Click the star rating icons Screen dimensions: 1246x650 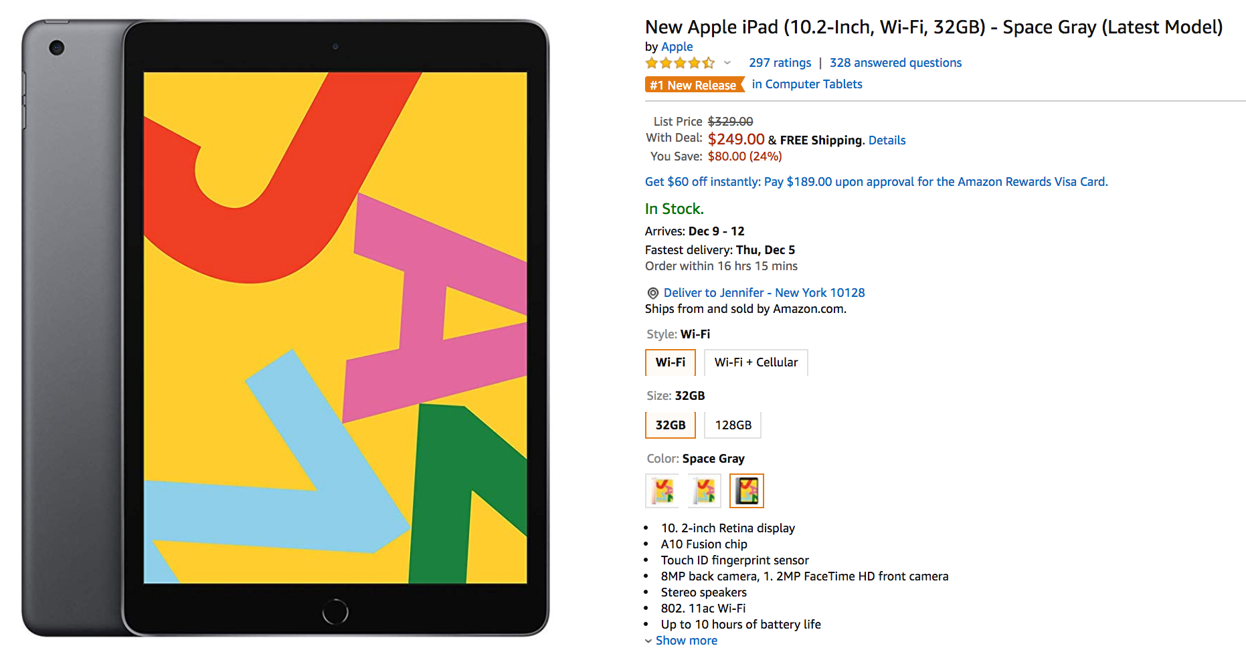[680, 63]
